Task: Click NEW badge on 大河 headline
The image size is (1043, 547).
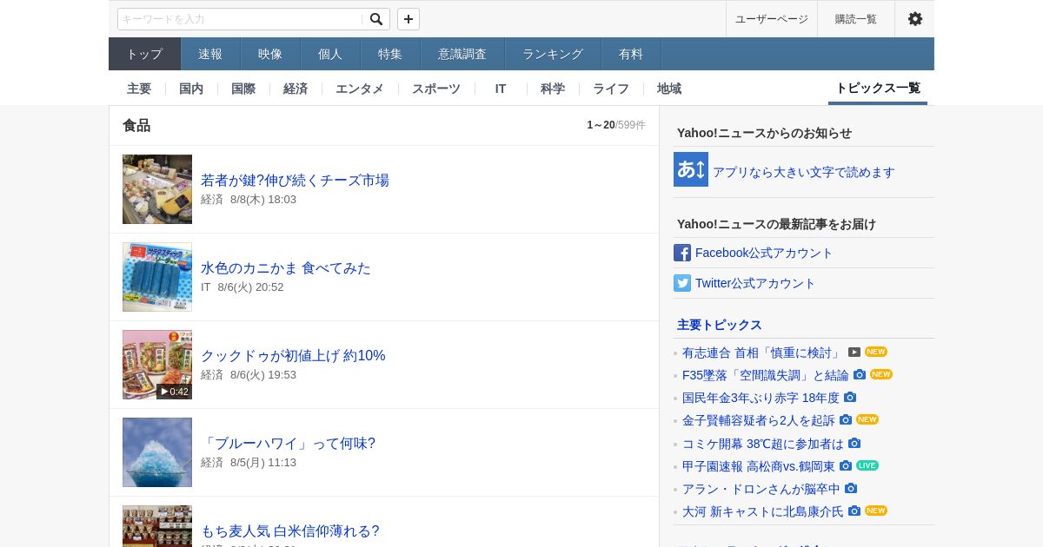Action: pyautogui.click(x=876, y=511)
